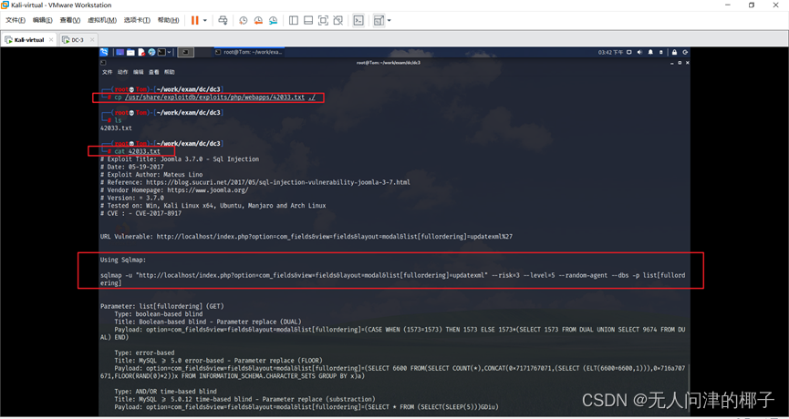The image size is (789, 419).
Task: Open the snapshot manager icon
Action: coord(274,20)
